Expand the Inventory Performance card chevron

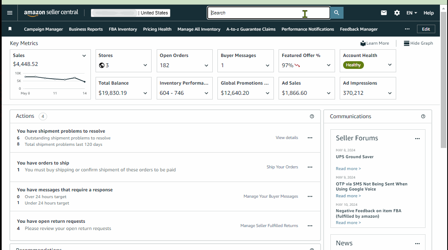206,93
